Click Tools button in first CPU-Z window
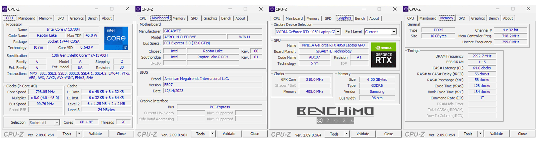Viewport: 536px width, 142px height. (67, 134)
